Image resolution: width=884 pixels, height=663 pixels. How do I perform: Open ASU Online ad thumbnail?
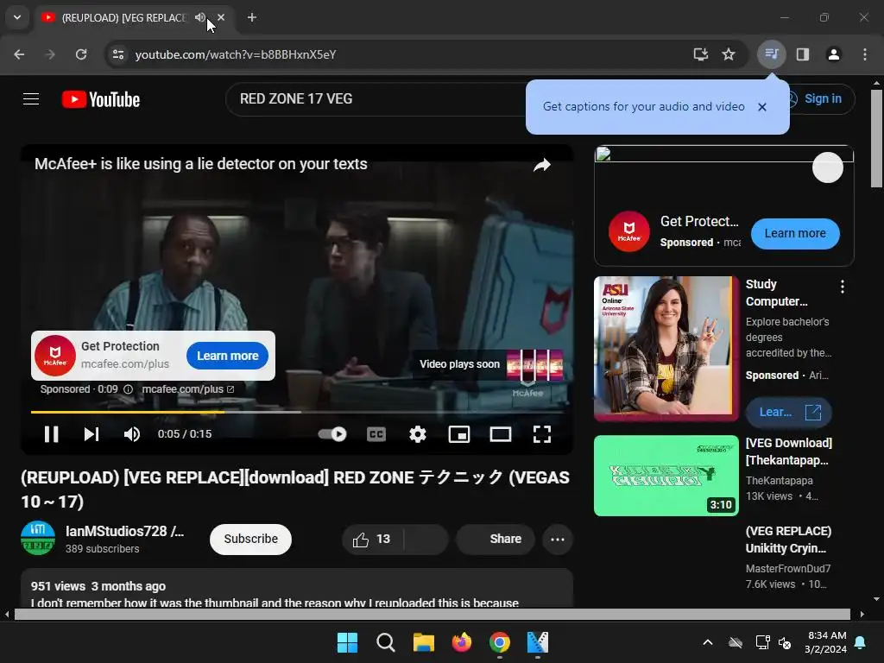pyautogui.click(x=666, y=349)
